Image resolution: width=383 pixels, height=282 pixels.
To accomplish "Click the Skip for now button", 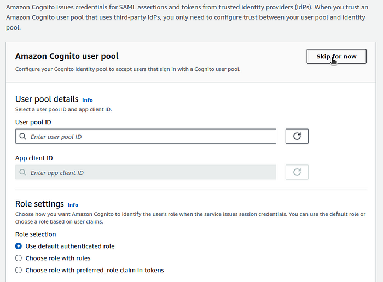I will (x=336, y=56).
